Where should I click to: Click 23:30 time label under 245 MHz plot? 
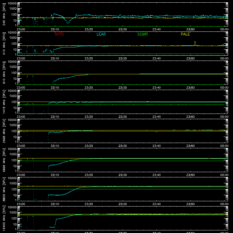(123, 29)
